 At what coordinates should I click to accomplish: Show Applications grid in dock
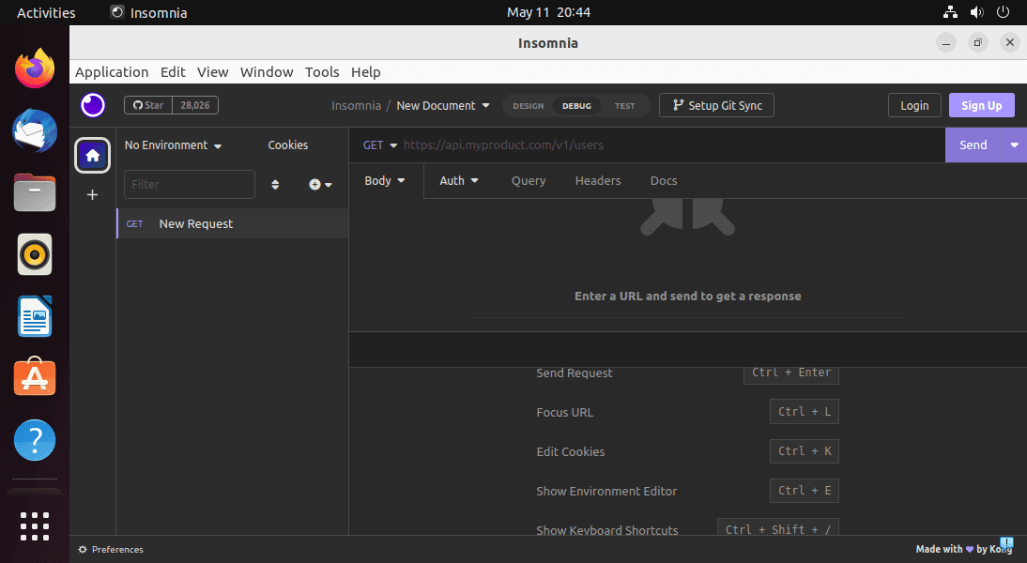35,526
